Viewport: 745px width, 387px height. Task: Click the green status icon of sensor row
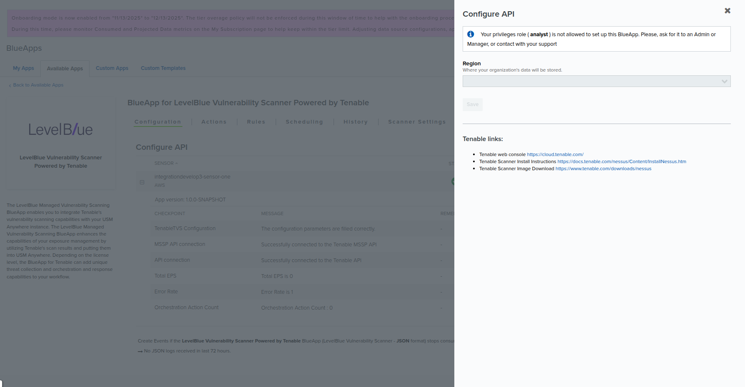(453, 181)
